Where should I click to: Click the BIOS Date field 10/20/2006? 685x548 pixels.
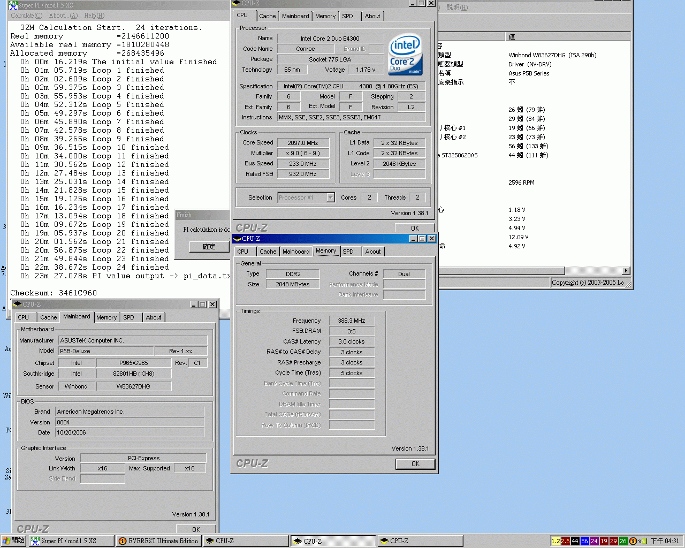[x=130, y=432]
